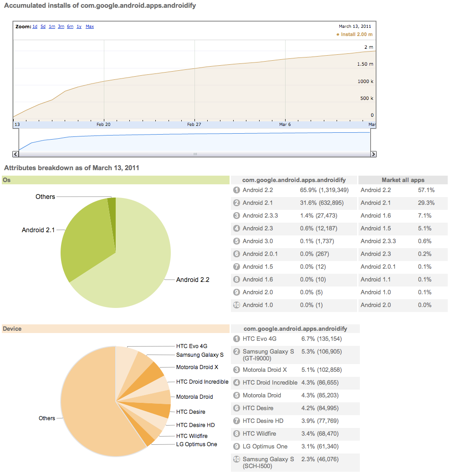Click the rank 1 badge beside Android 2.2
The width and height of the screenshot is (450, 474).
[x=237, y=190]
